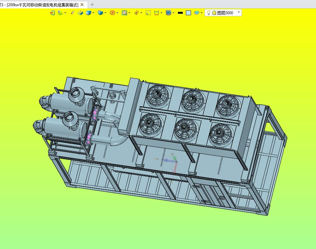316x249 pixels.
Task: Open dropdown next to green layered icon
Action: click(65, 13)
